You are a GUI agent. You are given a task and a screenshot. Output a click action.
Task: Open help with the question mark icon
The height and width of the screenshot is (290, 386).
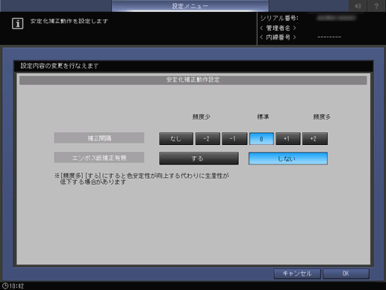(376, 6)
